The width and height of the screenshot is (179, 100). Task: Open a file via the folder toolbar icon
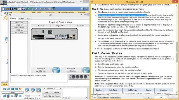7,9
